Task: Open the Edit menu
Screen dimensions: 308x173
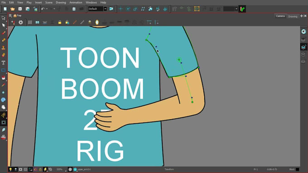Action: (11, 3)
